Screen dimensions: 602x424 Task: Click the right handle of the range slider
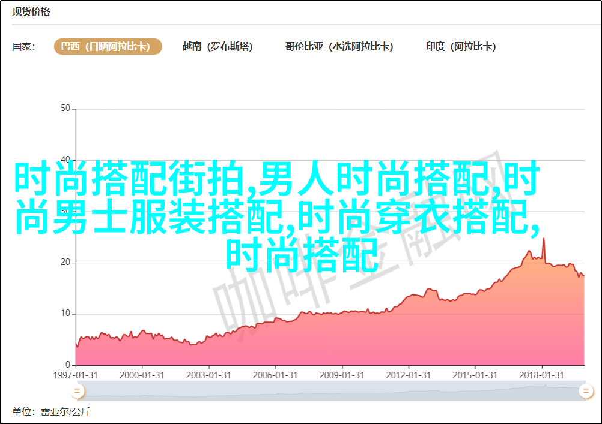(585, 392)
